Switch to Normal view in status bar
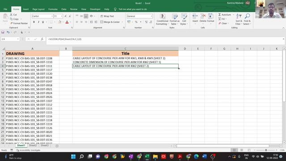 coord(234,150)
